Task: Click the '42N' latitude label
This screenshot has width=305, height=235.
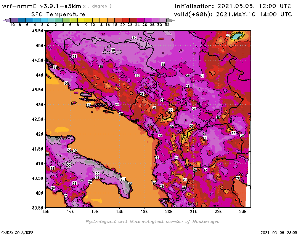Action: (39, 134)
